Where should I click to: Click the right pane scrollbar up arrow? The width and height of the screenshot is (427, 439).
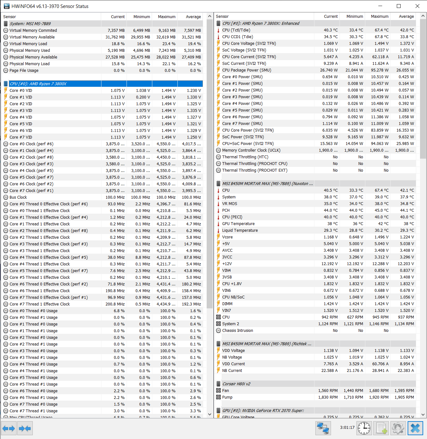tap(423, 16)
